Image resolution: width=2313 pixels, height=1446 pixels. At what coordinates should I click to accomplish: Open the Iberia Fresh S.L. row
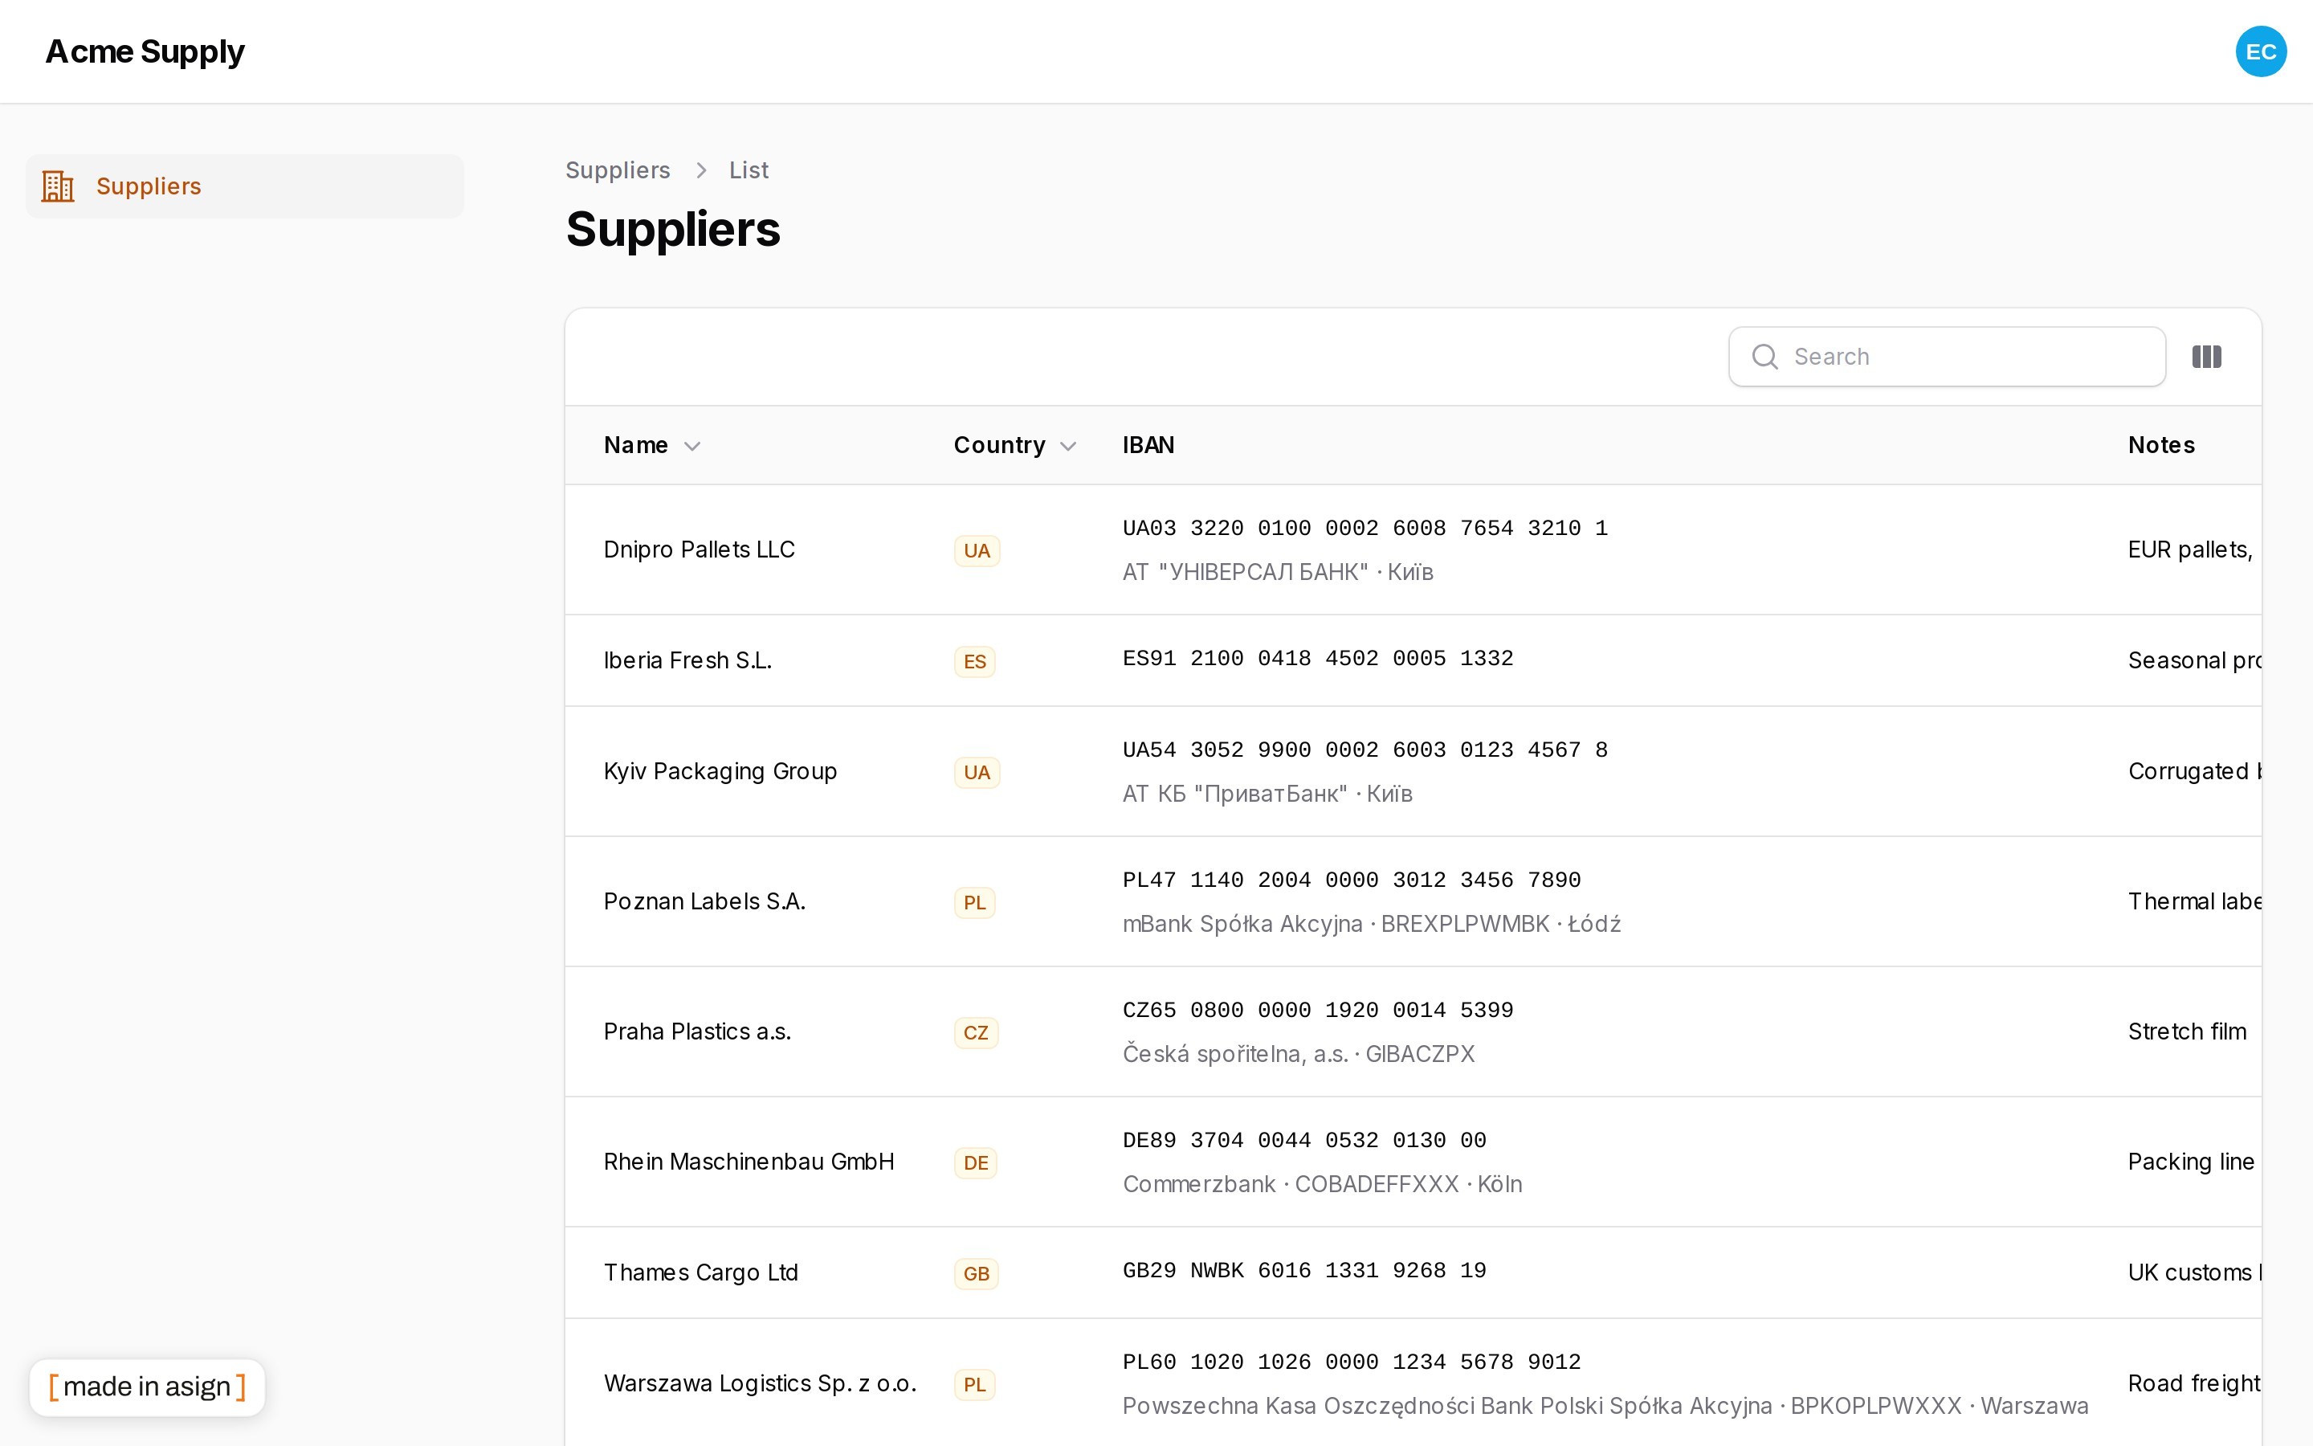[x=1413, y=661]
